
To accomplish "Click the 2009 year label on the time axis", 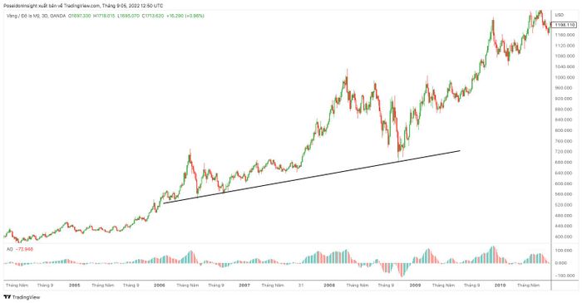I will coord(415,286).
